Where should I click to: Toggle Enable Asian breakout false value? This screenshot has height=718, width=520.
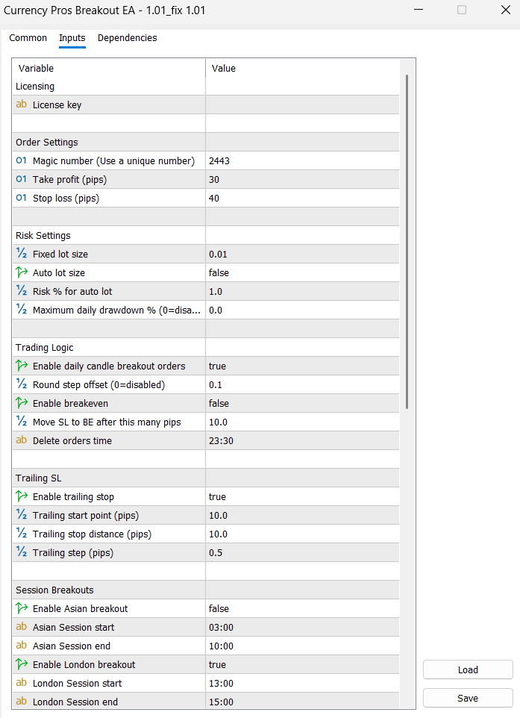[x=302, y=608]
